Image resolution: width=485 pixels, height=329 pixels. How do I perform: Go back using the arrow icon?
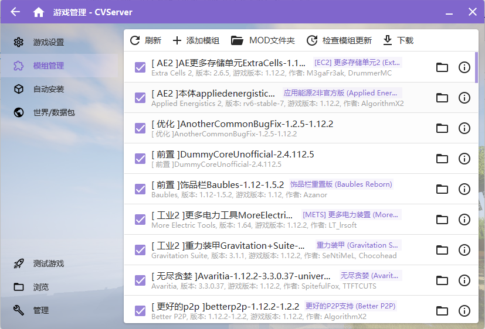point(15,12)
